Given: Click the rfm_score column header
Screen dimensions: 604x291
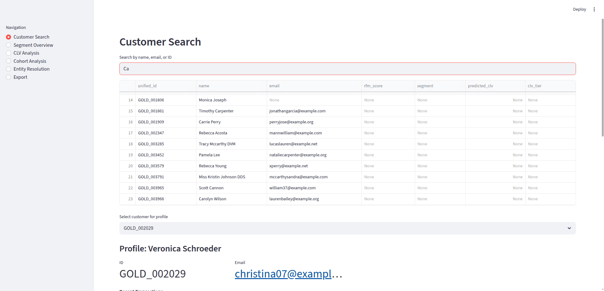Looking at the screenshot, I should (x=373, y=86).
